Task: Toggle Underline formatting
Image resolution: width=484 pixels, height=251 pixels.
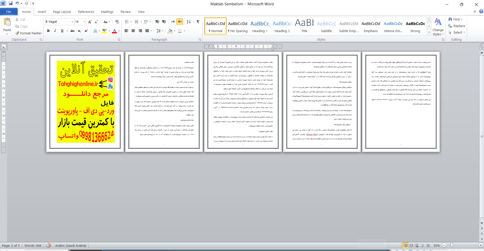Action: 62,31
